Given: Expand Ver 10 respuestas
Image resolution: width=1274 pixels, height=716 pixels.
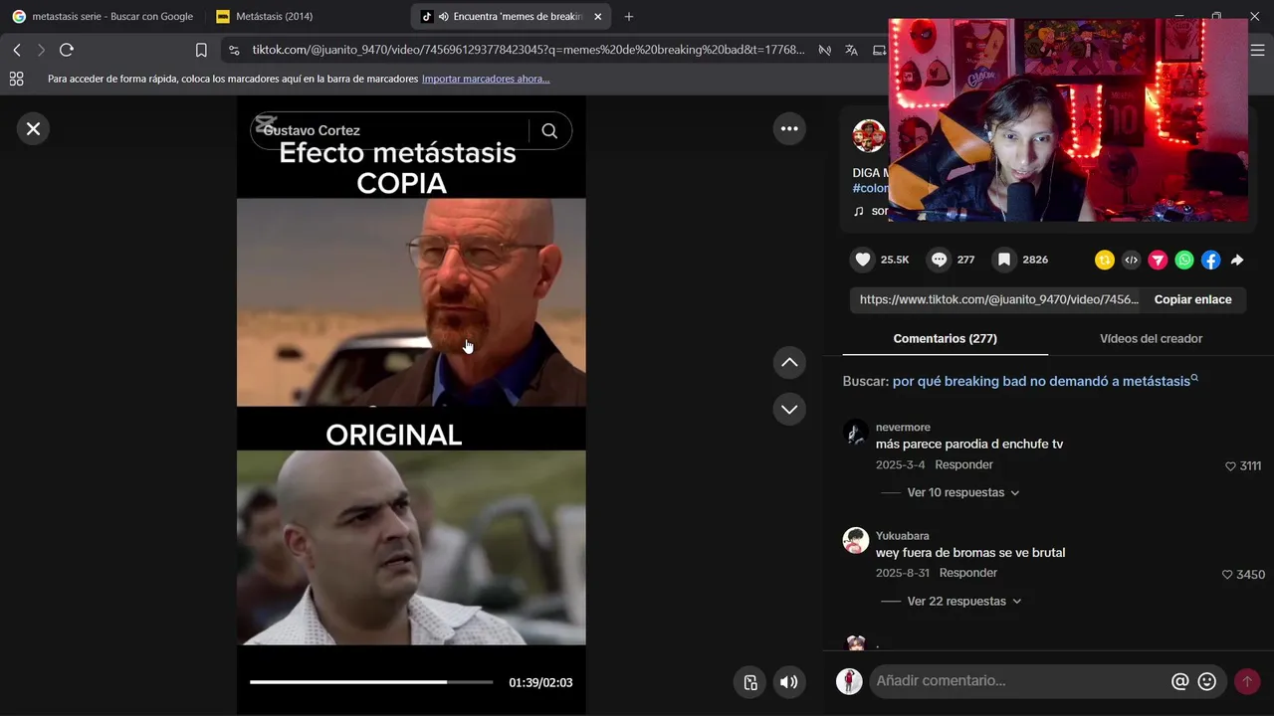Looking at the screenshot, I should (962, 492).
